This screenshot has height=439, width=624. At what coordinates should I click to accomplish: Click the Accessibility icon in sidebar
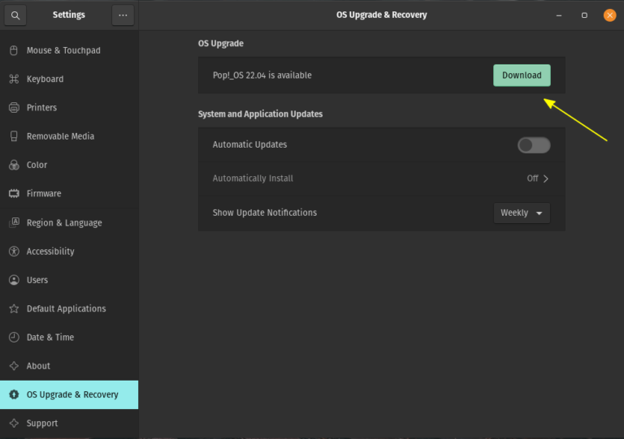pos(14,252)
